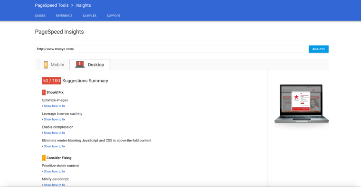Click the URL input field with macys.com
361x187 pixels.
(170, 49)
